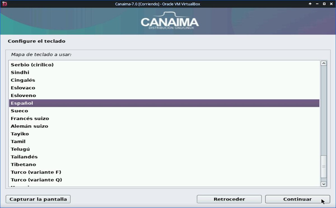This screenshot has width=336, height=208.
Task: Choose Tailandés keyboard map
Action: 24,157
